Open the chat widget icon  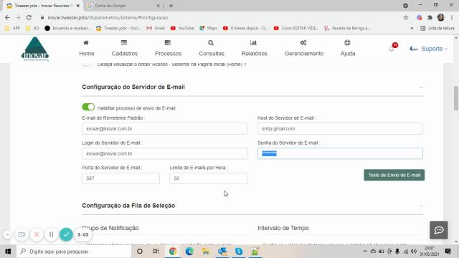[438, 230]
